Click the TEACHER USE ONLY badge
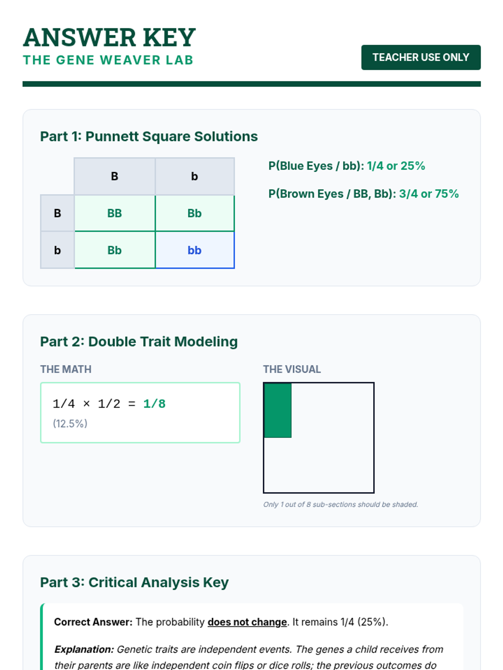Image resolution: width=503 pixels, height=670 pixels. pos(420,57)
